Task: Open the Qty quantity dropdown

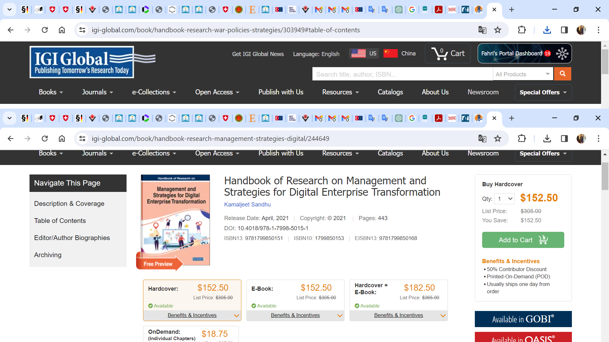Action: click(504, 199)
